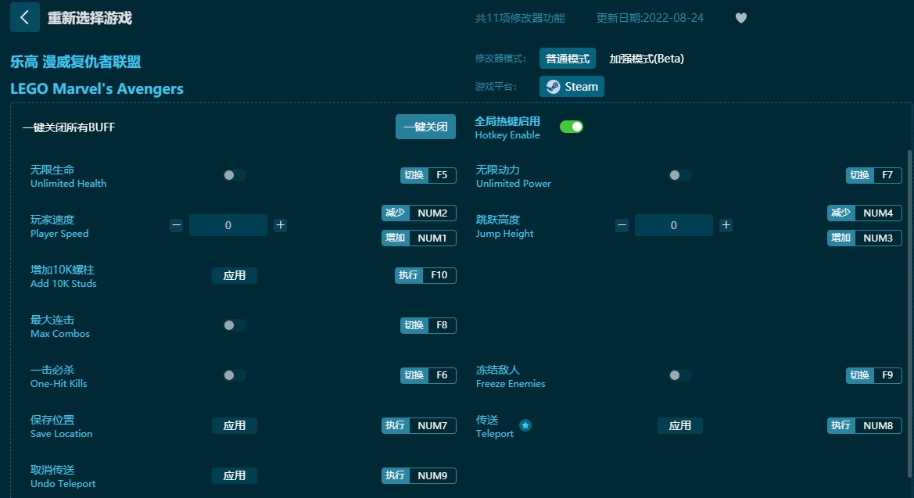Viewport: 914px width, 498px height.
Task: Click F8 hotkey for Max Combos
Action: [428, 325]
